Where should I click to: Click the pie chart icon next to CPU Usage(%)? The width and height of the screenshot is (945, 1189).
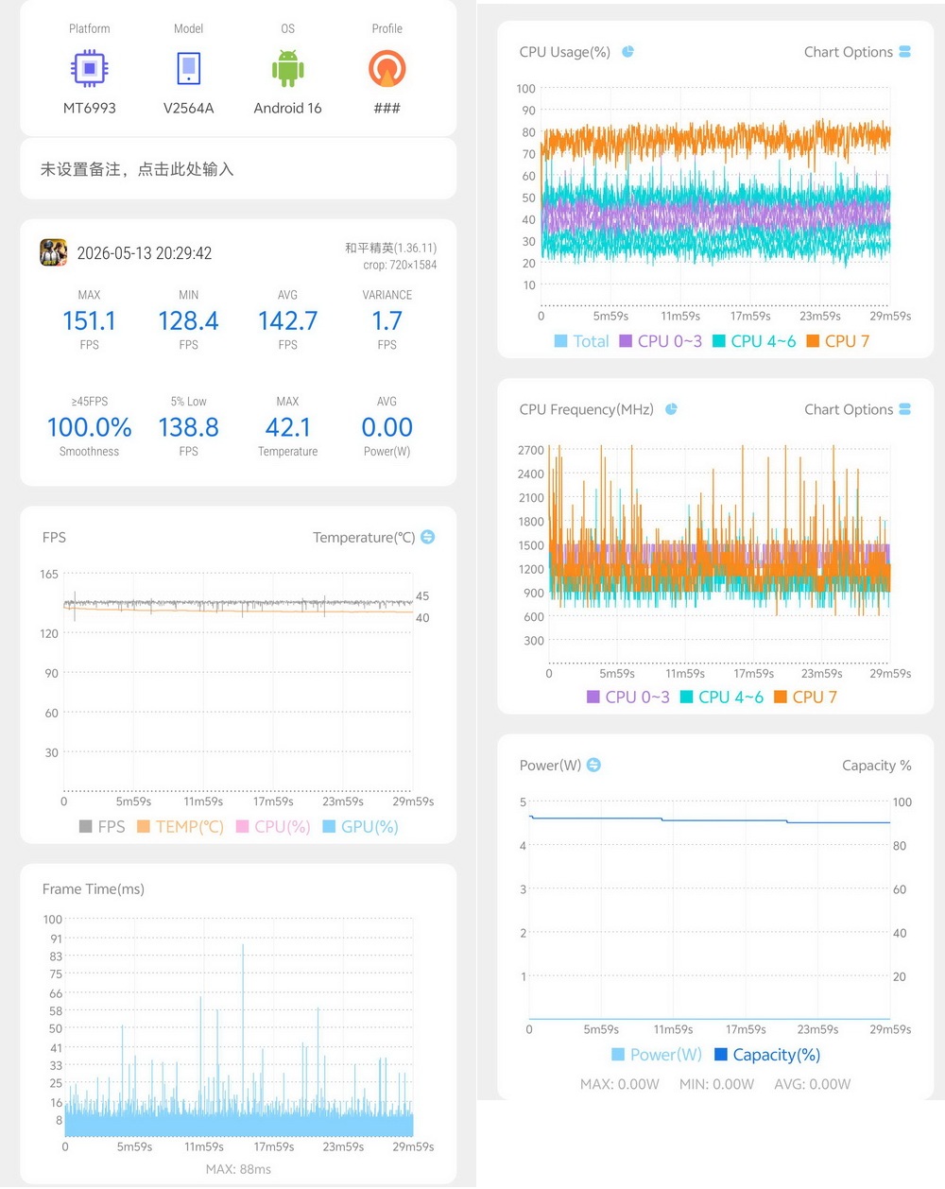click(627, 52)
